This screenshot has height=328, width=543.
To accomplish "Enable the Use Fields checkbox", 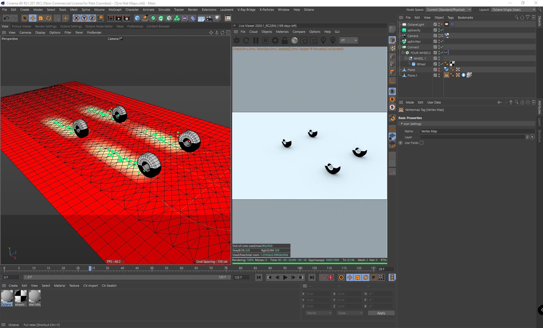I will [421, 143].
